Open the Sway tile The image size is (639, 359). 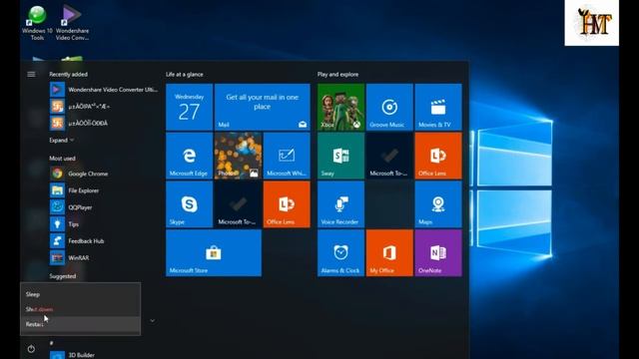pyautogui.click(x=340, y=156)
